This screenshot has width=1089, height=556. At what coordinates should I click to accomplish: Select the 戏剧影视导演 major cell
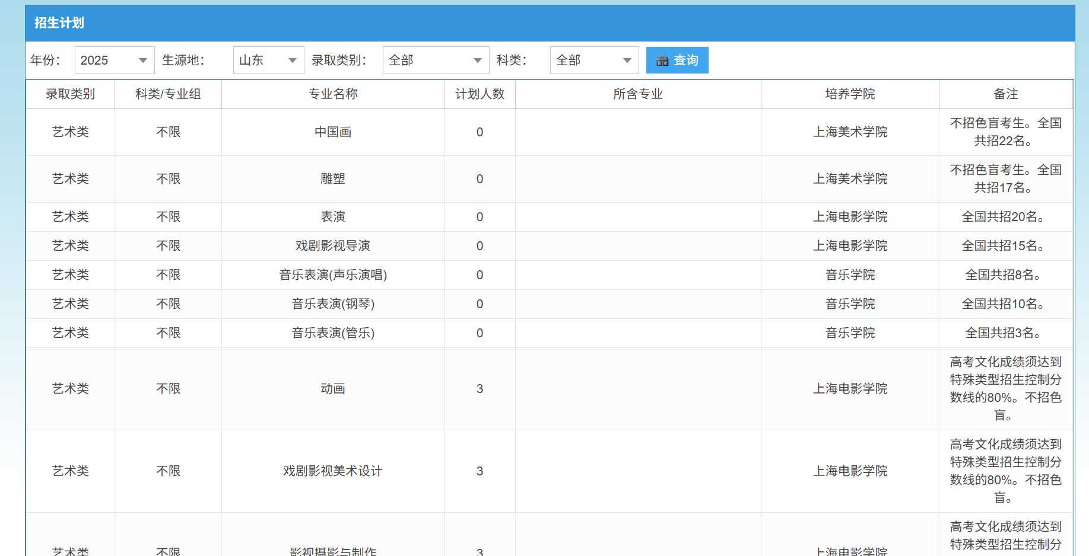point(332,246)
